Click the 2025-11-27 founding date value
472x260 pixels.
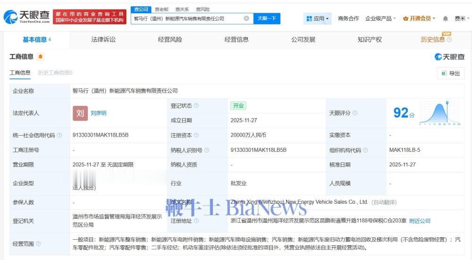(x=244, y=121)
